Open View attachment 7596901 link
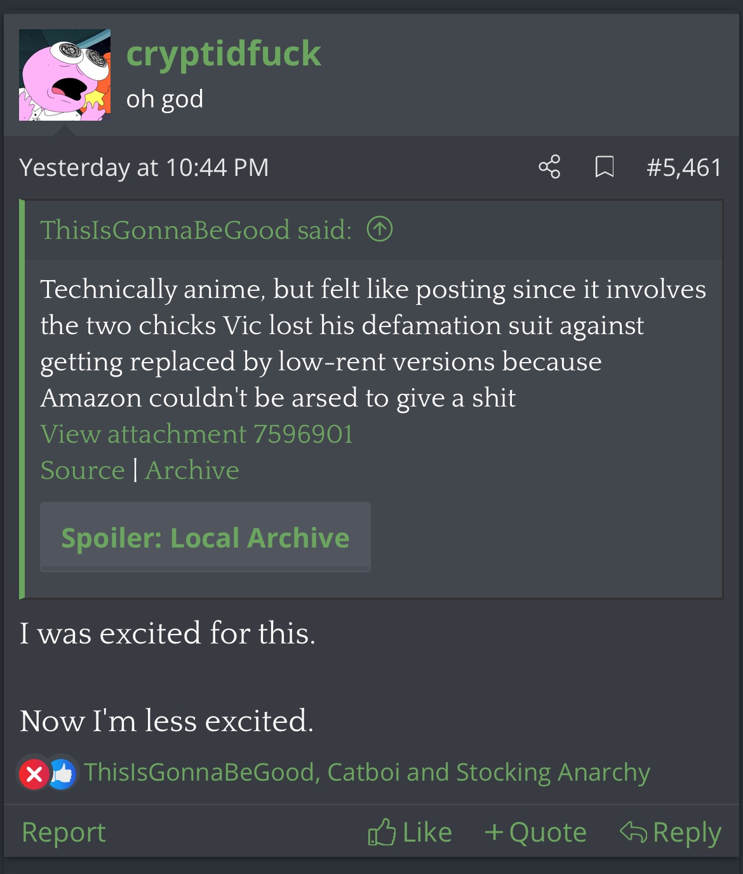 [197, 434]
